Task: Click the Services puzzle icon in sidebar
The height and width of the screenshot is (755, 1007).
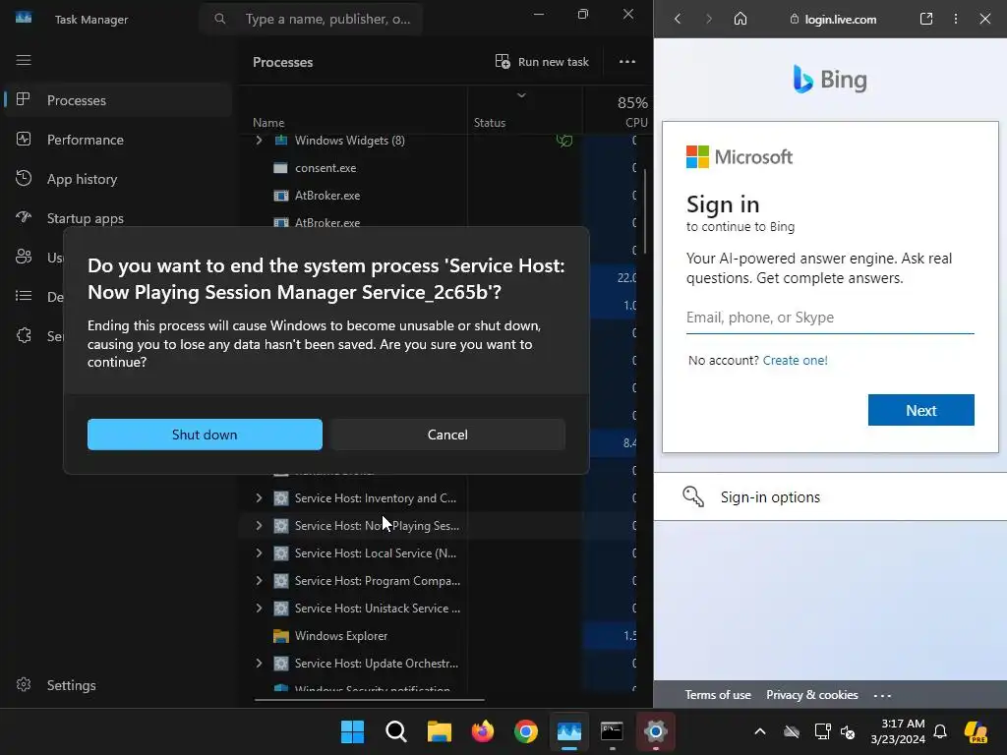Action: (x=24, y=335)
